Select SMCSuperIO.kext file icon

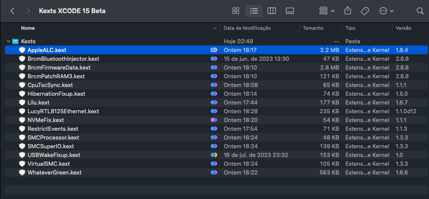point(22,146)
